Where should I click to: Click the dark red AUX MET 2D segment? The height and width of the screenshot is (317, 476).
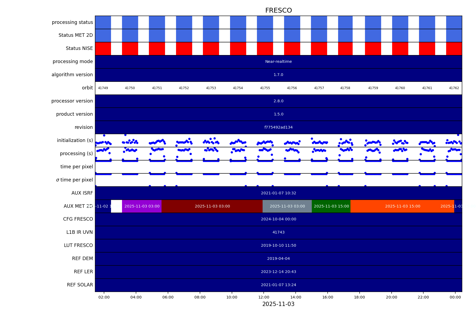pos(212,206)
